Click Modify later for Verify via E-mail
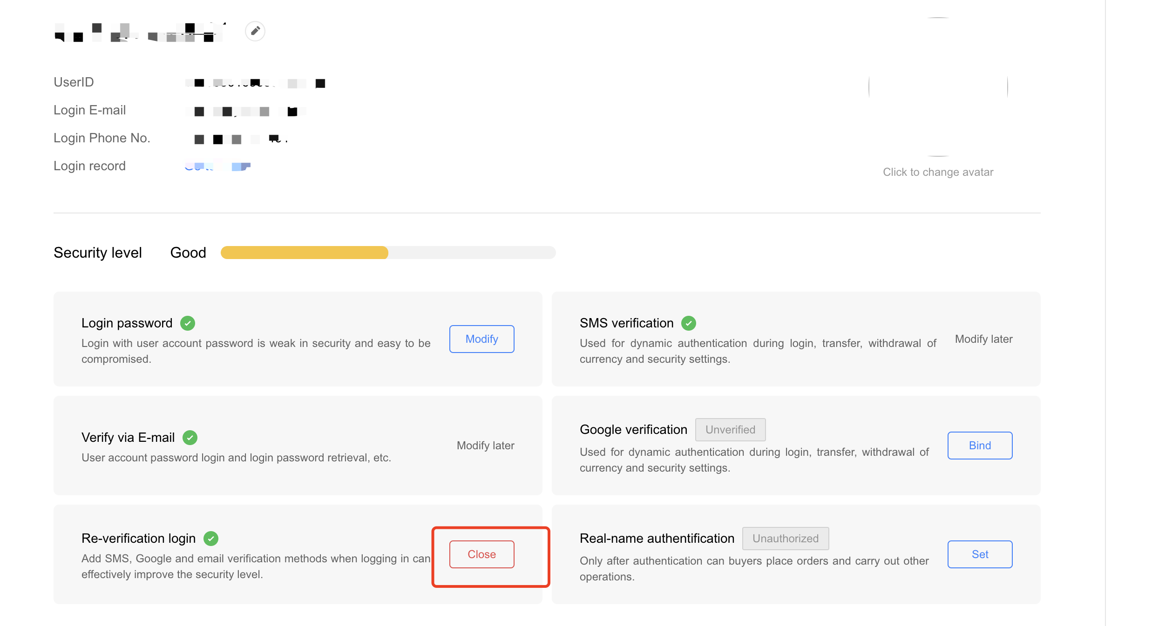The height and width of the screenshot is (626, 1152). (x=486, y=446)
